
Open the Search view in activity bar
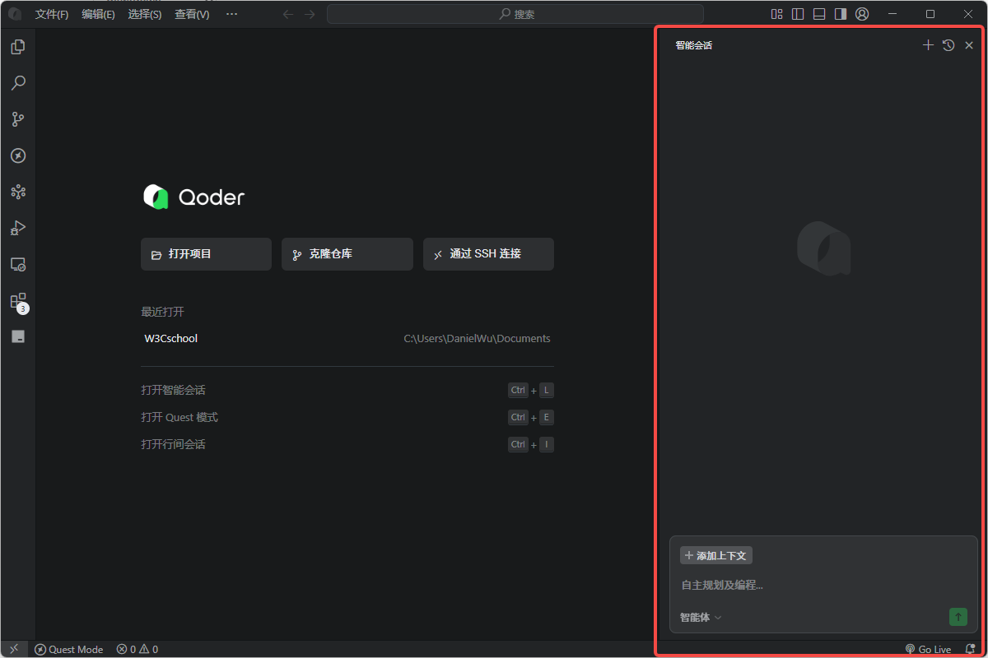18,83
